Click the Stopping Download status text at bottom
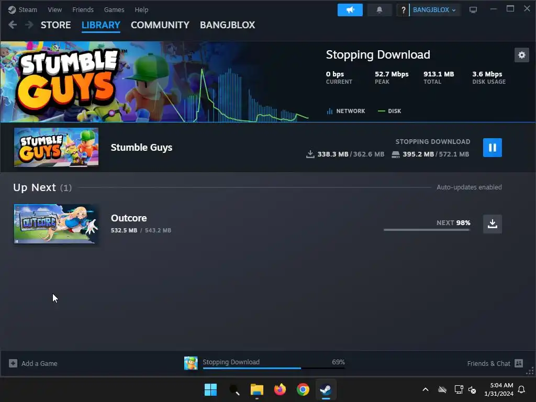536x402 pixels. (231, 362)
